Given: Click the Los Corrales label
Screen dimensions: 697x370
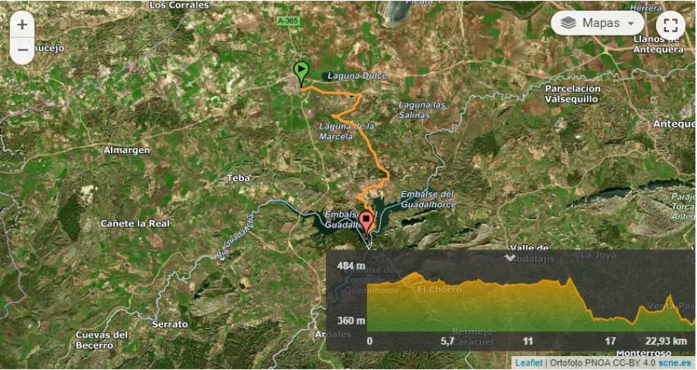Looking at the screenshot, I should click(179, 5).
